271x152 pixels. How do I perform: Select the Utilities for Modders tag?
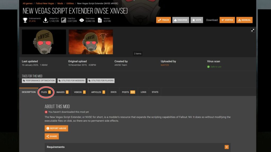71,81
